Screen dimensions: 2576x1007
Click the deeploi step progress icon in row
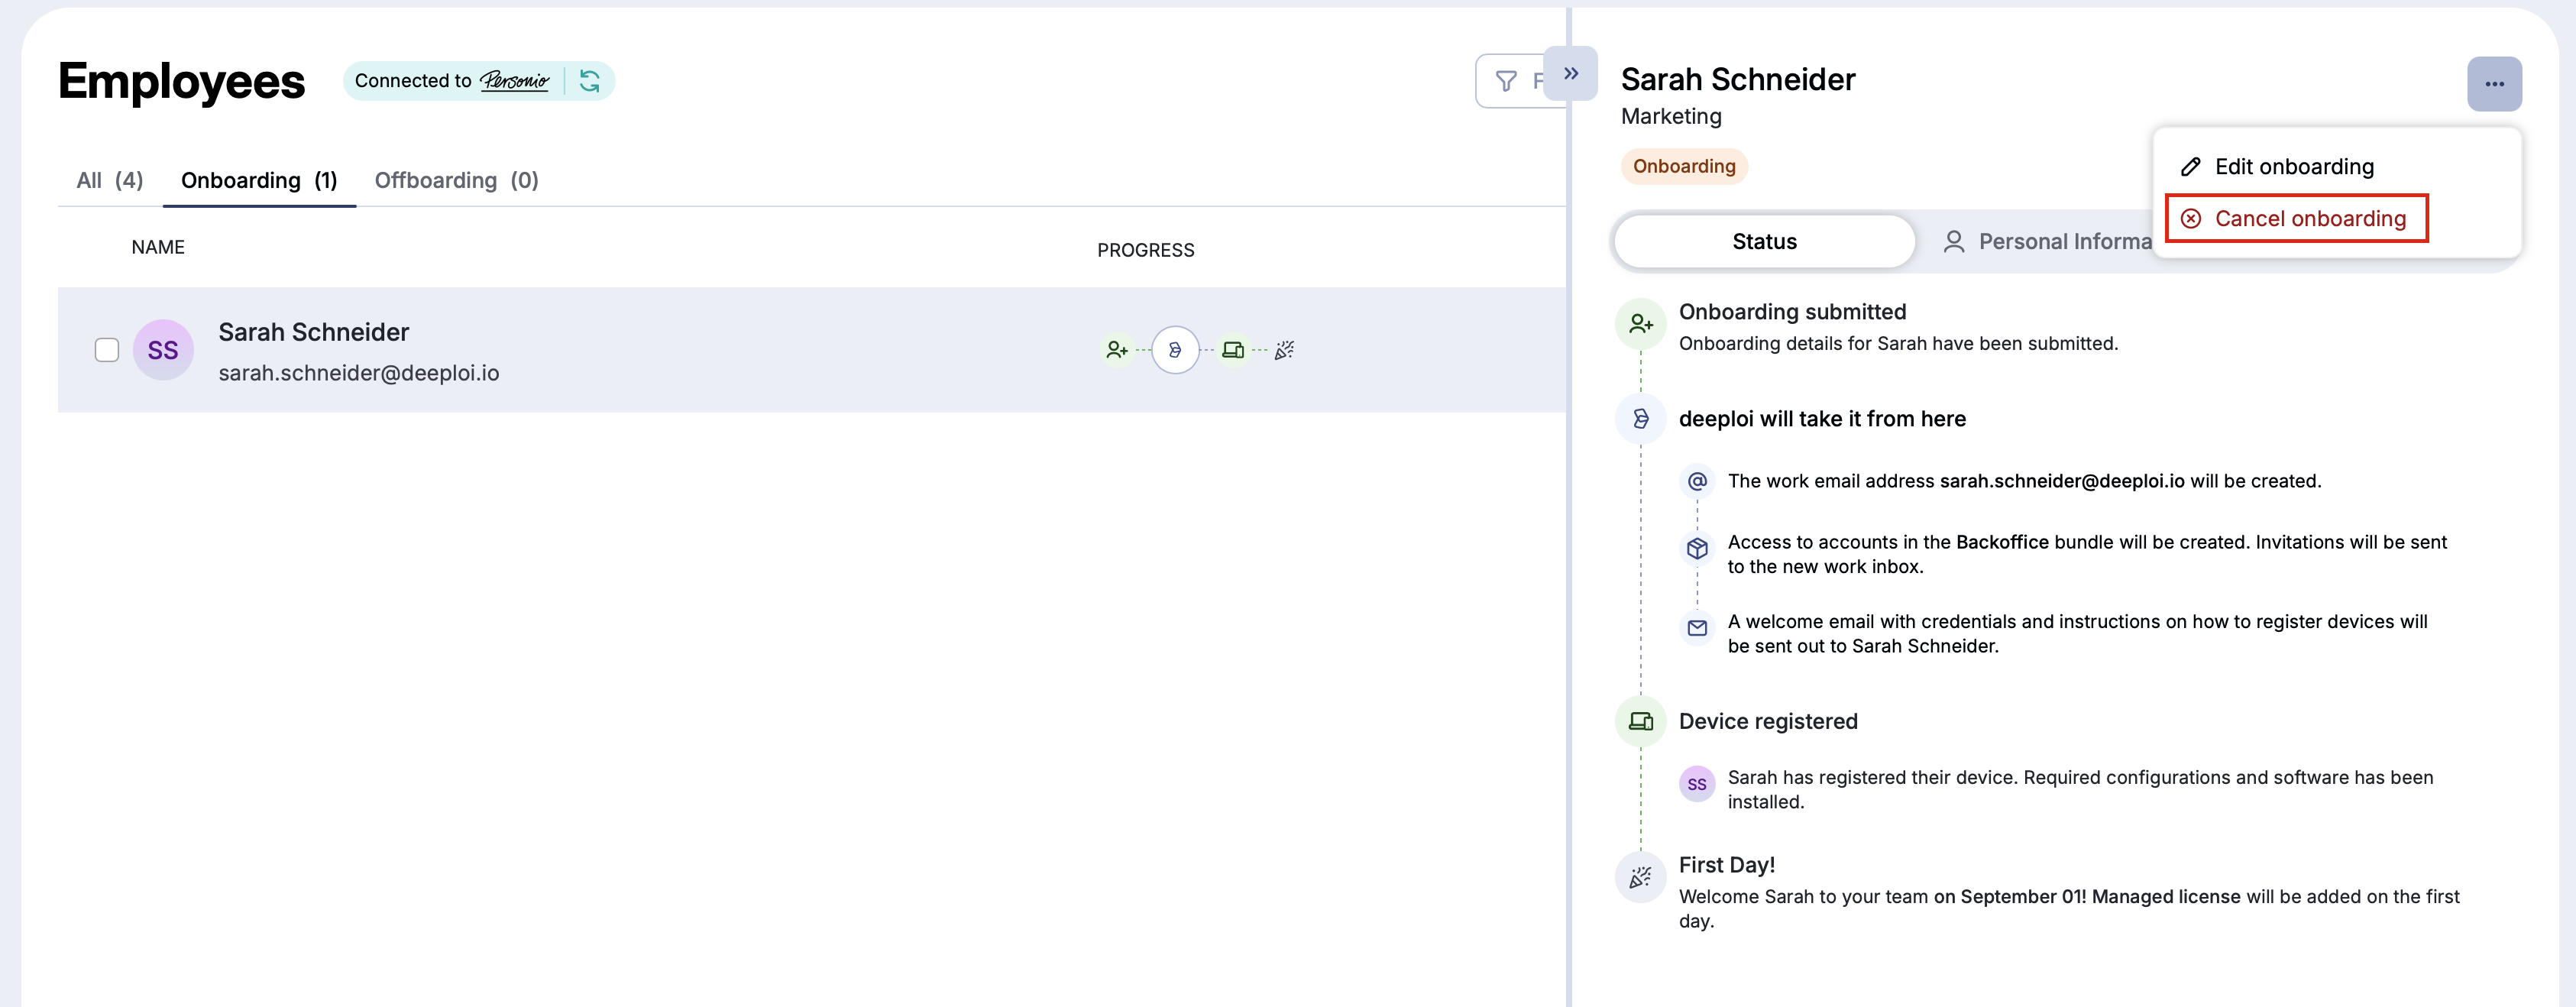1175,350
